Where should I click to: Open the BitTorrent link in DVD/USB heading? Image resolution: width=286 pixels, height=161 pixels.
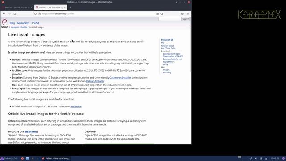pos(31,131)
